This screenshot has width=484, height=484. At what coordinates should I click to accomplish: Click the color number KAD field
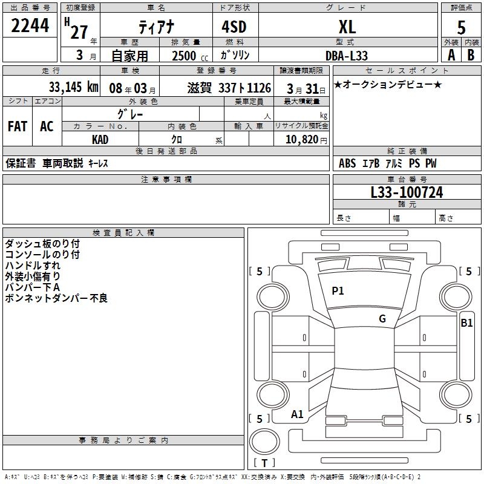[100, 139]
